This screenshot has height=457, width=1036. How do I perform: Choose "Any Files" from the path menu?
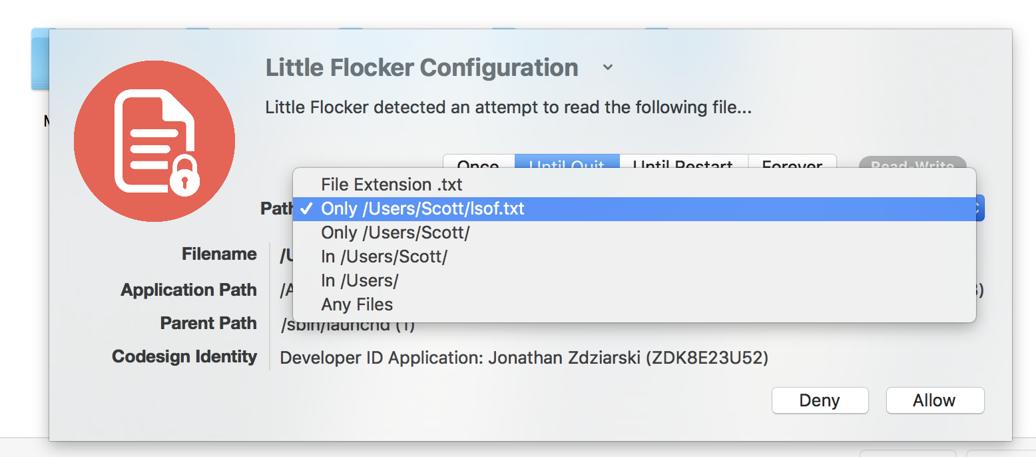pyautogui.click(x=357, y=304)
